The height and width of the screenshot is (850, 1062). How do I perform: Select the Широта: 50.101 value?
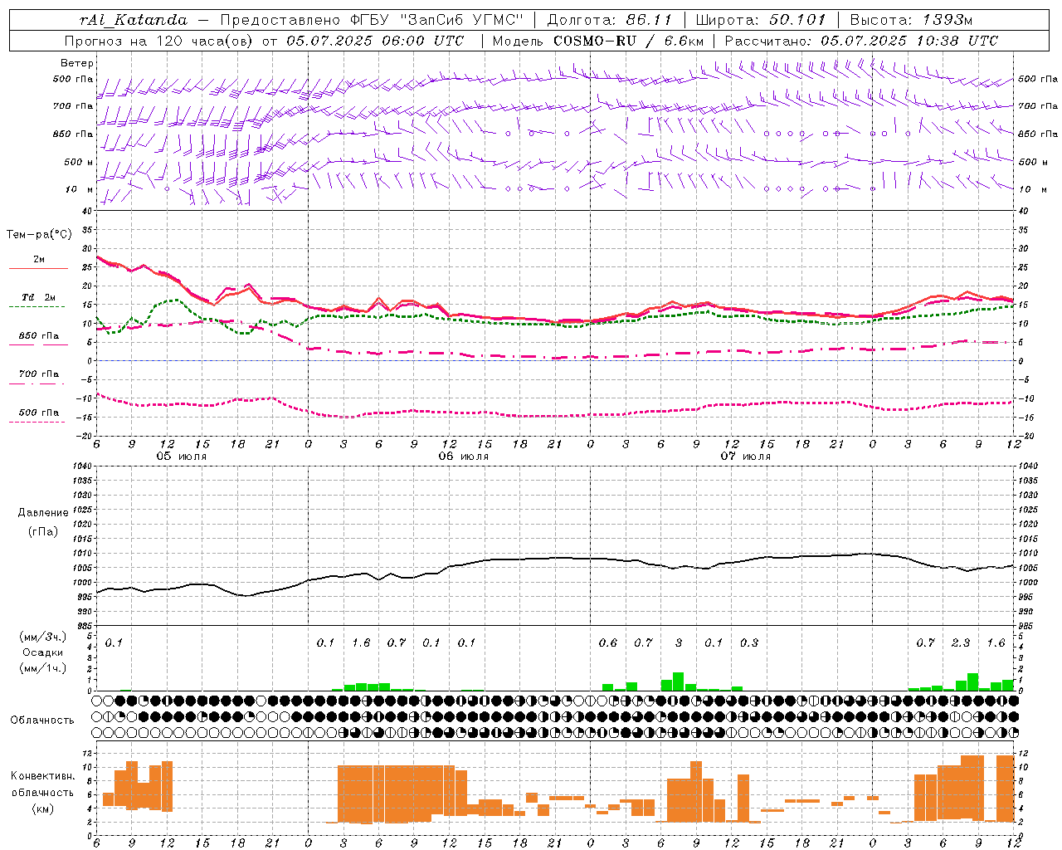[x=759, y=20]
